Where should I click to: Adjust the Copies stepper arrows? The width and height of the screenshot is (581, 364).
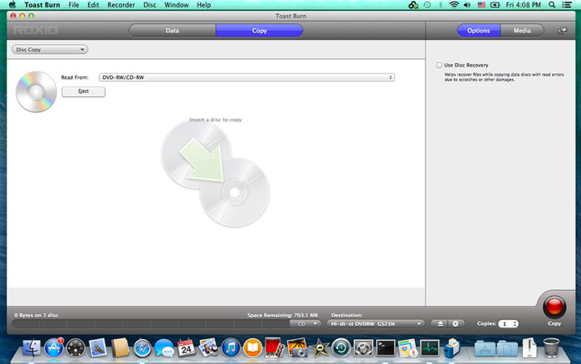[515, 323]
